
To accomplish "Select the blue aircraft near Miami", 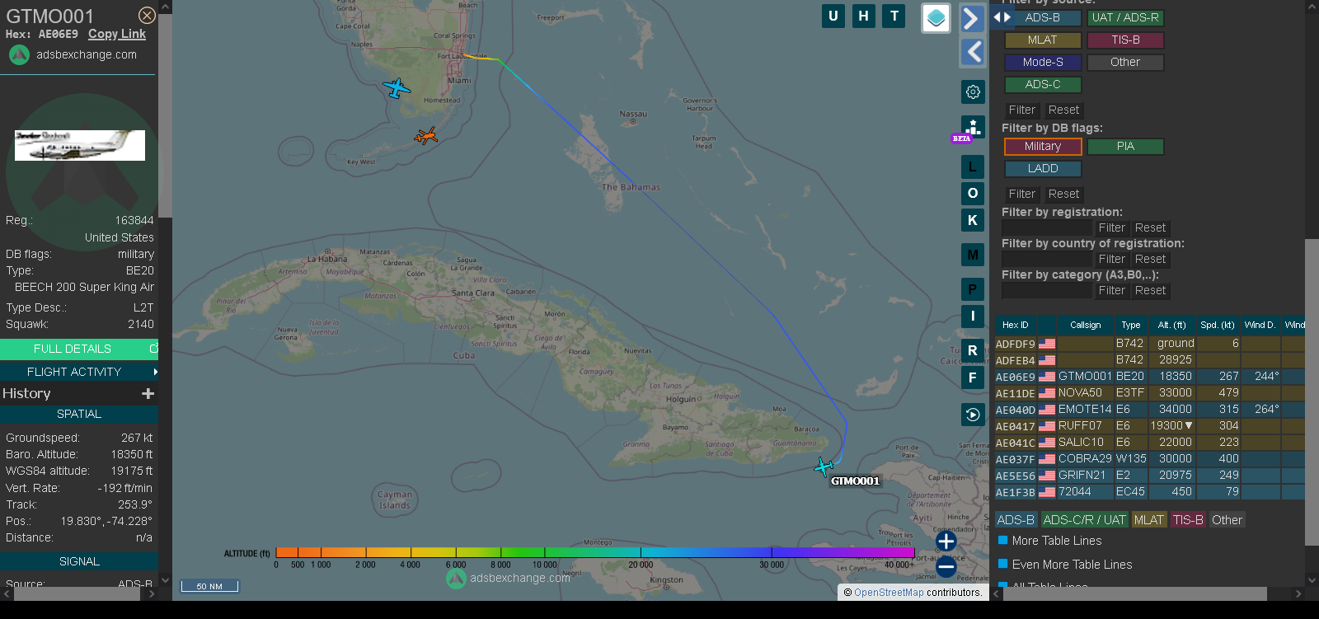I will click(x=397, y=87).
